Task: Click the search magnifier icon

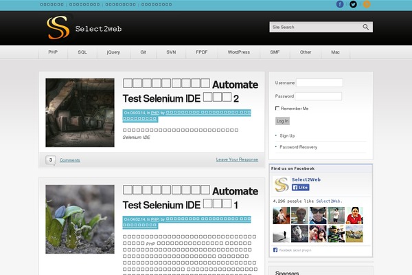Action: (366, 27)
